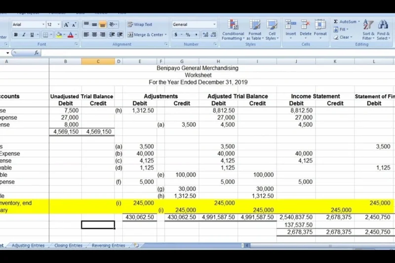Toggle Wrap Text for cells
Image resolution: width=395 pixels, height=263 pixels.
click(140, 24)
